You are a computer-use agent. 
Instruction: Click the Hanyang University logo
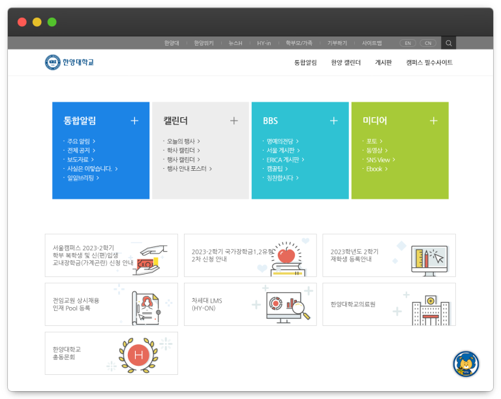[x=70, y=62]
